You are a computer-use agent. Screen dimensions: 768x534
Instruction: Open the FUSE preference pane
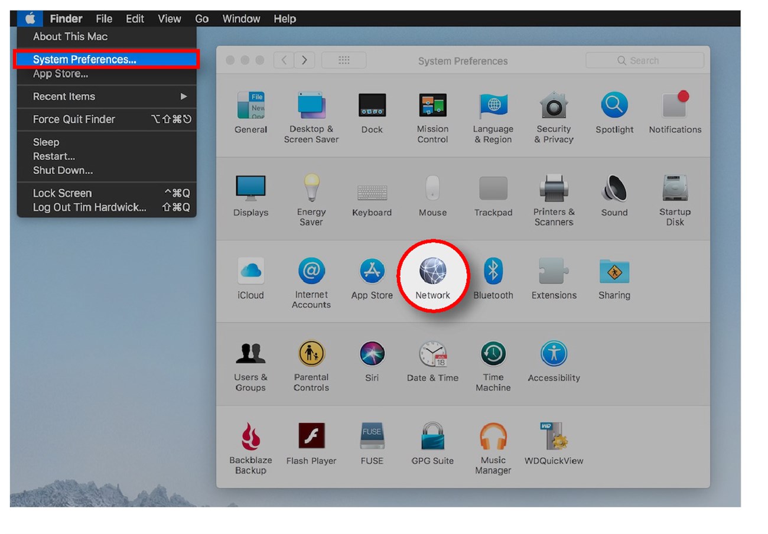click(x=372, y=444)
